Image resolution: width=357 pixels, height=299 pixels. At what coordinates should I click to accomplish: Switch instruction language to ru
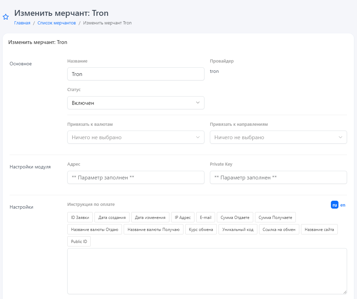334,205
